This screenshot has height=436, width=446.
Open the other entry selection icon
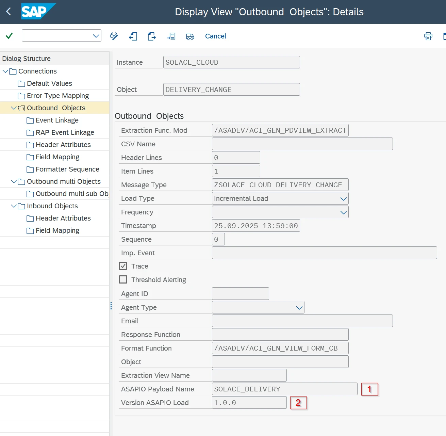[171, 36]
